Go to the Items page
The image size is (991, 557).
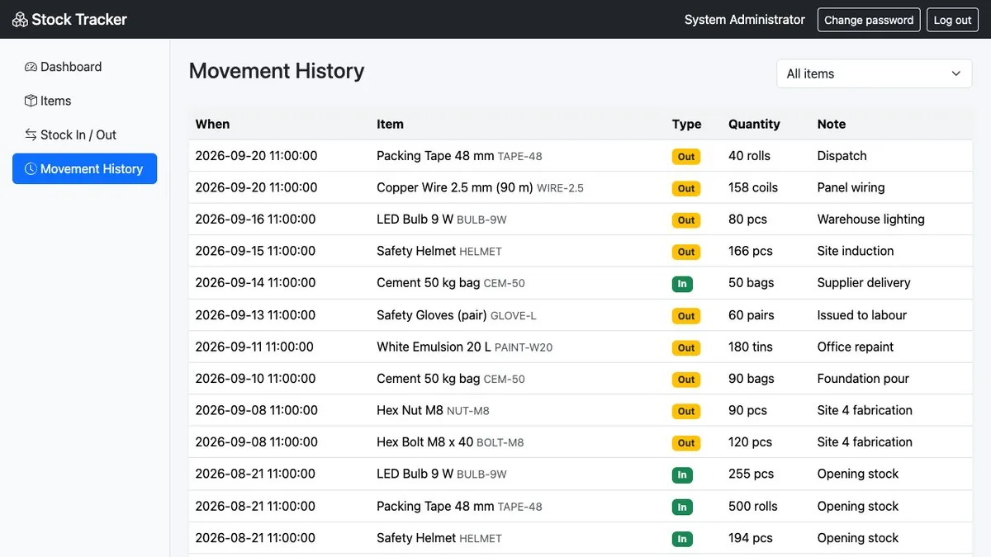pos(84,101)
